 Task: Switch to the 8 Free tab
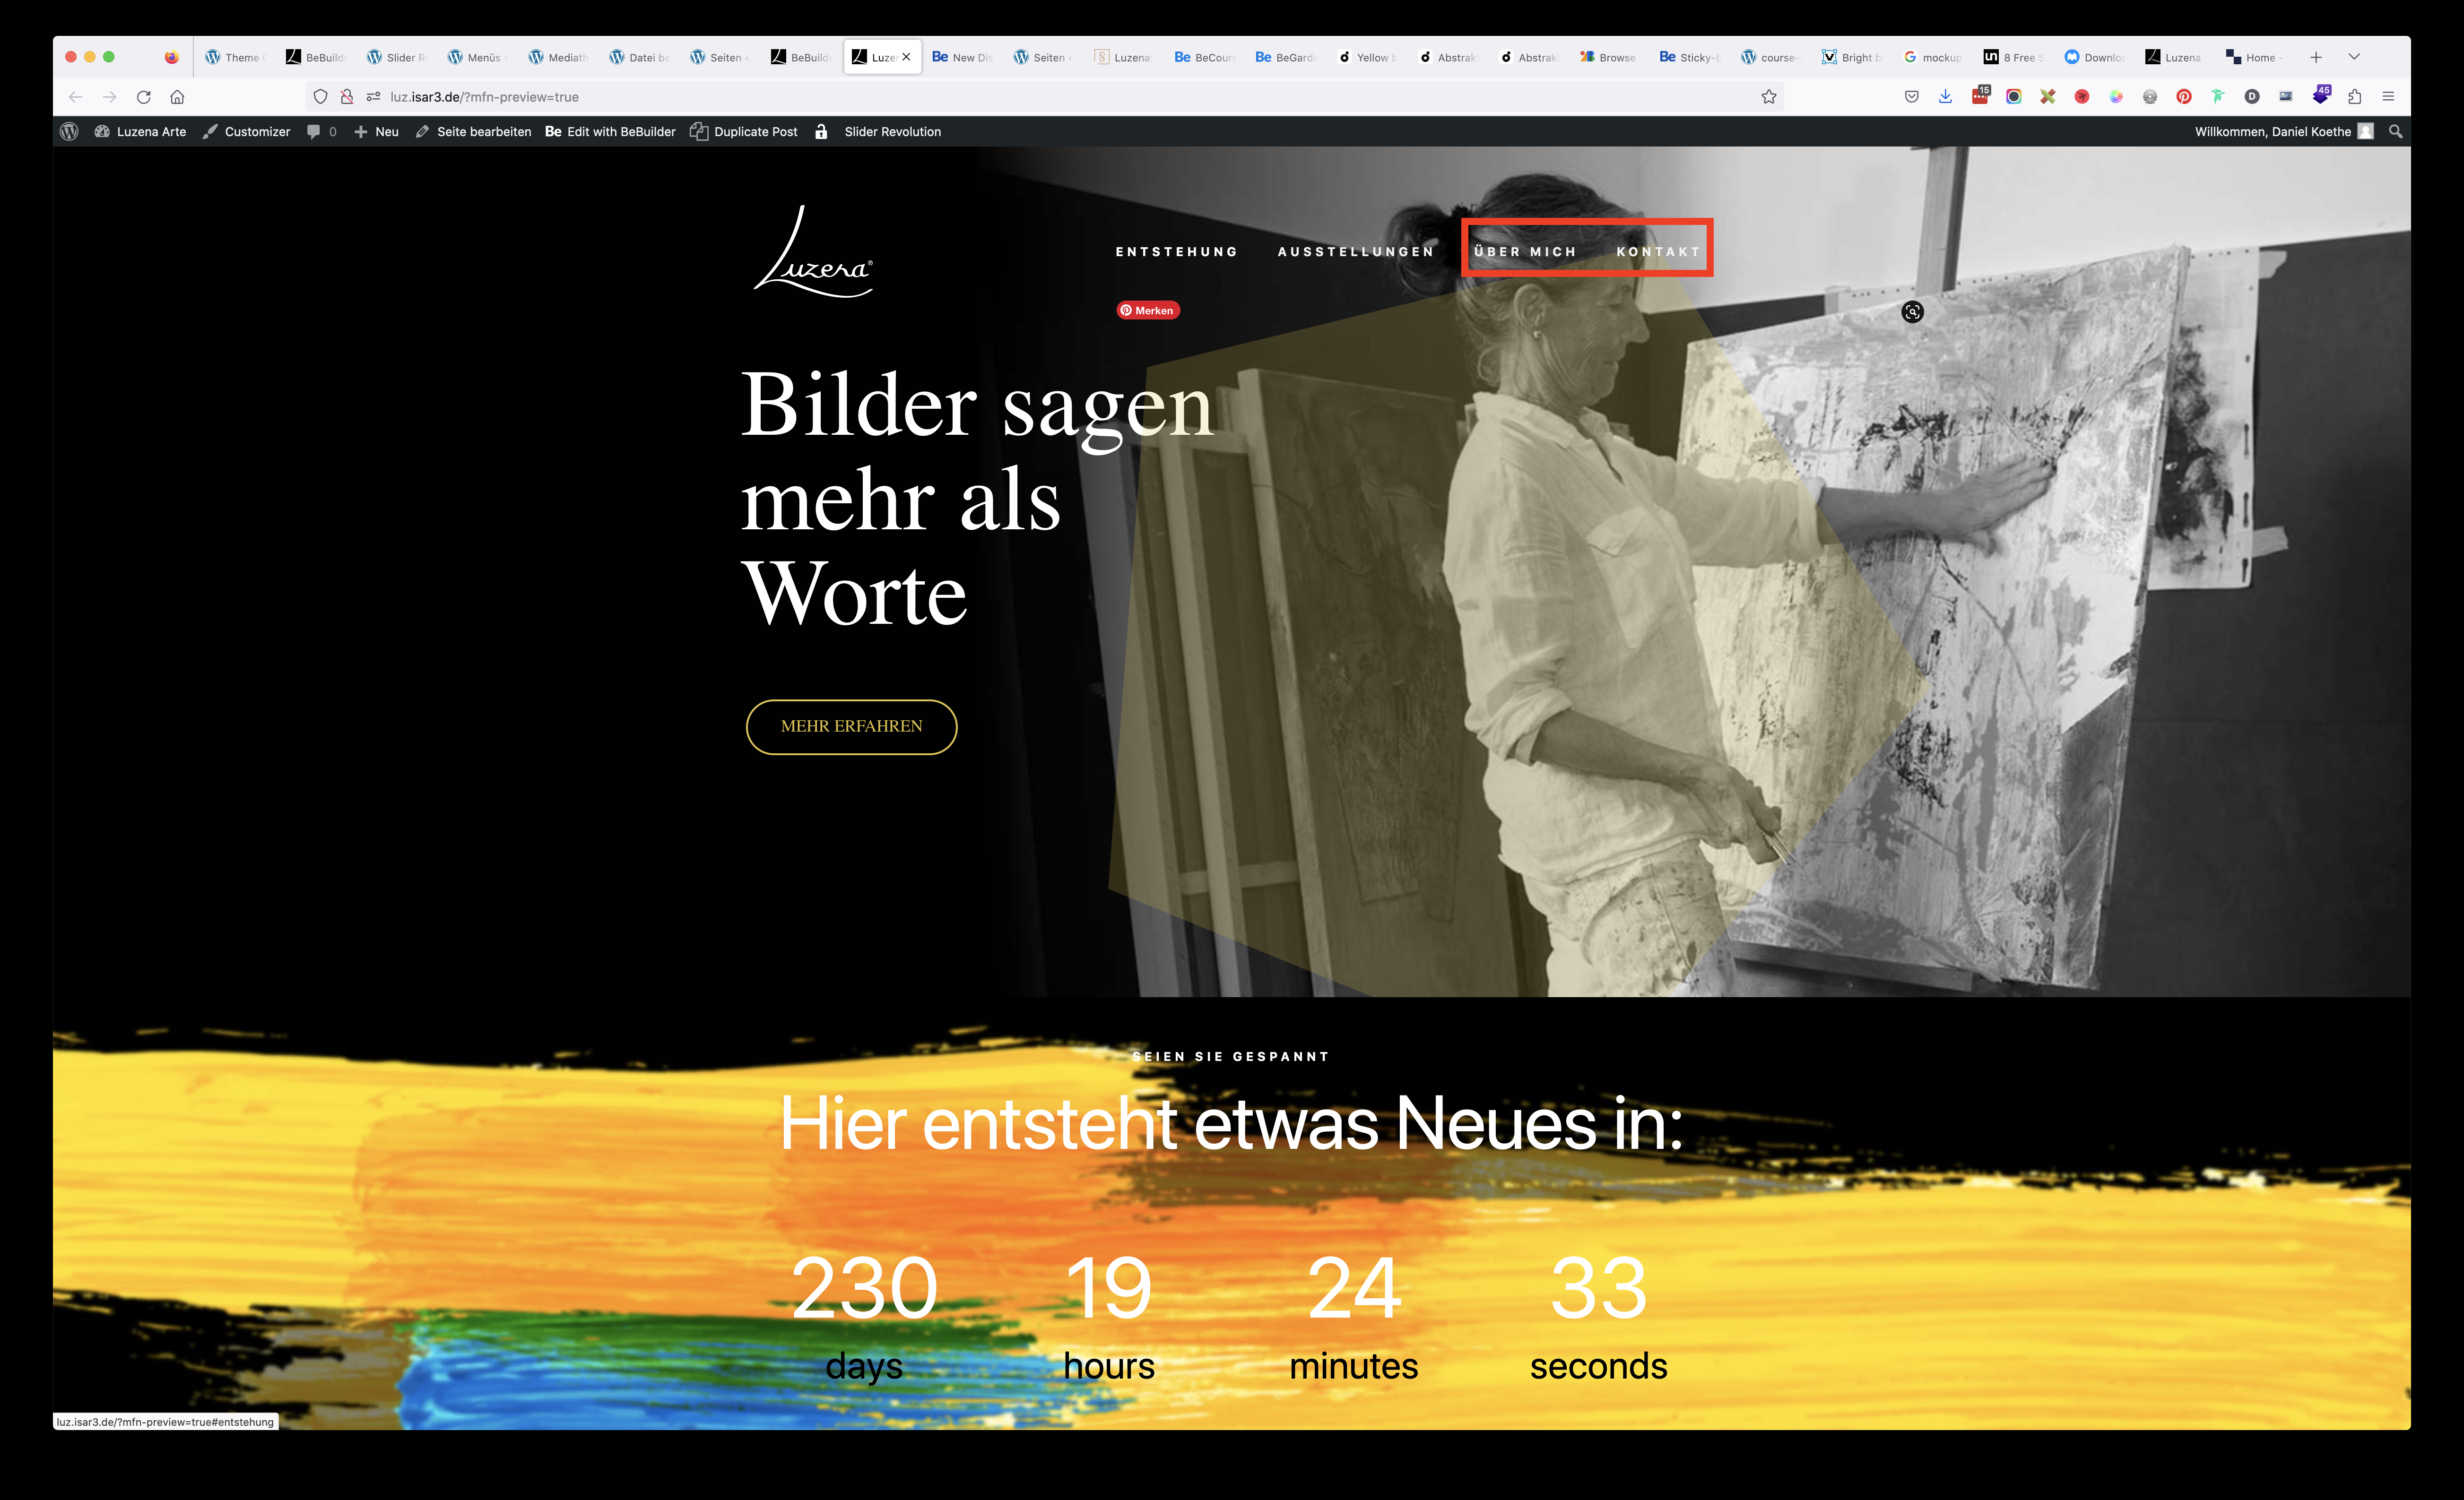tap(2014, 57)
